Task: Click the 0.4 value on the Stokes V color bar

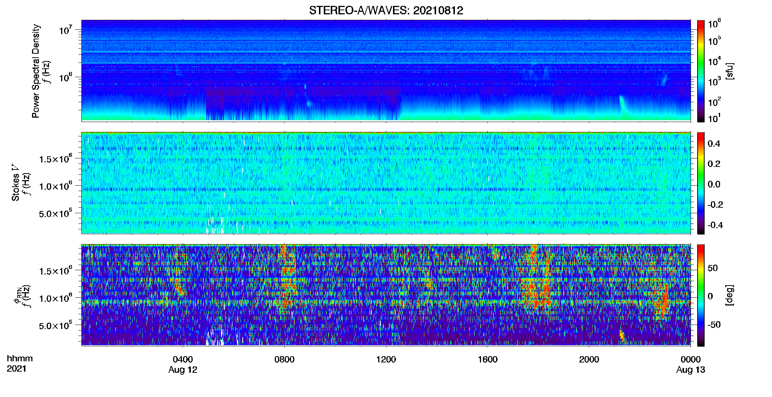Action: point(714,144)
